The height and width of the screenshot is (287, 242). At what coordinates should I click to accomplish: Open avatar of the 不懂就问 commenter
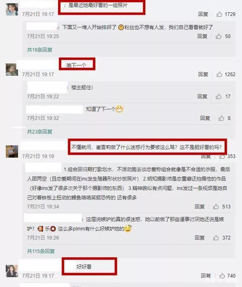[x=12, y=151]
